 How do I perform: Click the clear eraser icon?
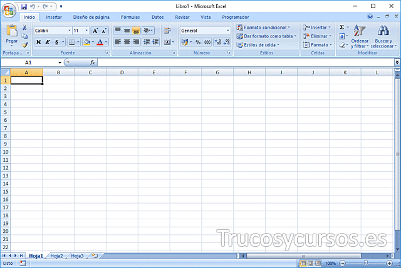341,45
